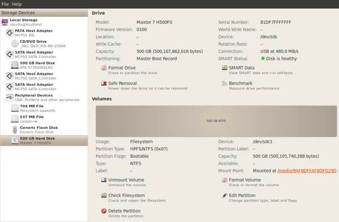Click the 'Master Boot Record' partitioning value

click(157, 59)
